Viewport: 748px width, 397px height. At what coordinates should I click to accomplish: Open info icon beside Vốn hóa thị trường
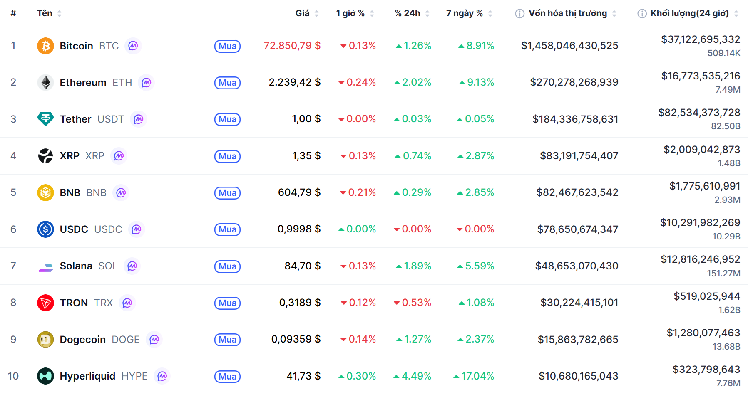pyautogui.click(x=519, y=14)
